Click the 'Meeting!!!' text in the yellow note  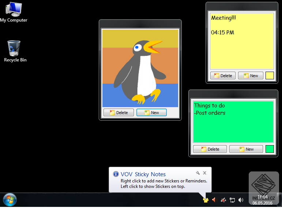(x=223, y=18)
